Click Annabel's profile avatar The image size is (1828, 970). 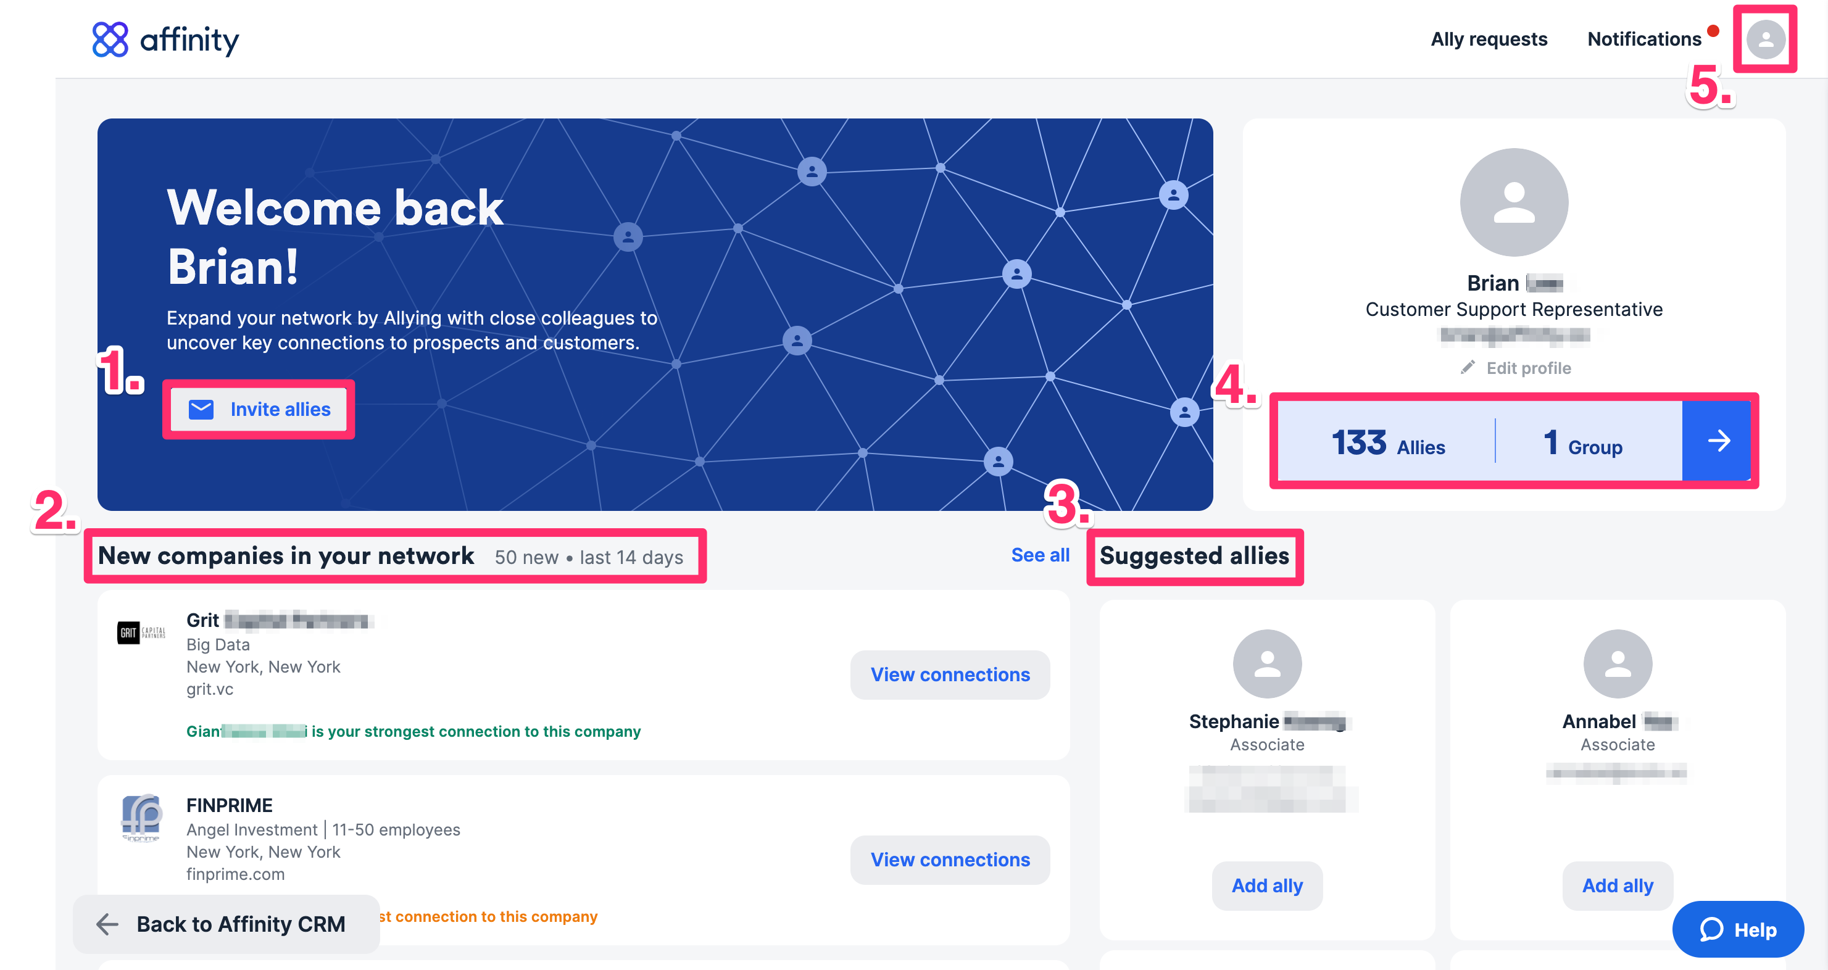(x=1617, y=663)
